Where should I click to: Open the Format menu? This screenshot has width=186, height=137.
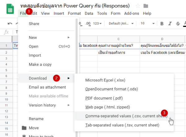(74, 13)
